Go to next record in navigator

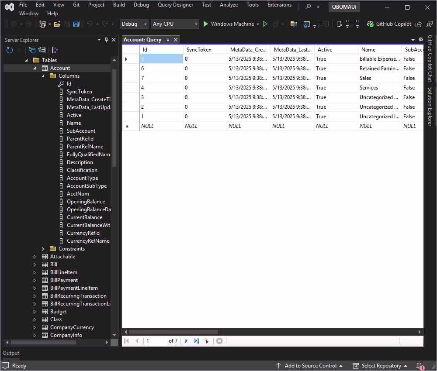tap(186, 340)
